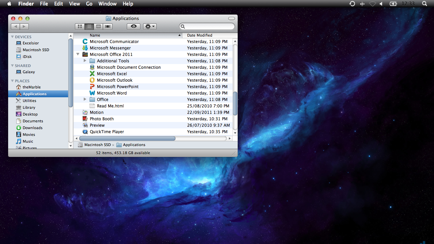The height and width of the screenshot is (244, 434).
Task: Open the Action gear dropdown menu
Action: coord(150,26)
